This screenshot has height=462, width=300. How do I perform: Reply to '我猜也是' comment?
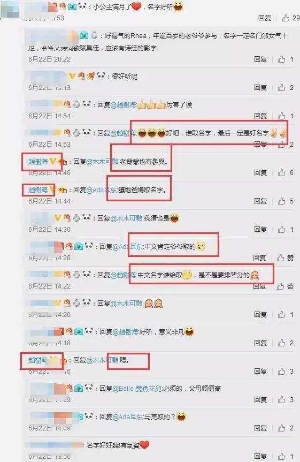click(260, 229)
